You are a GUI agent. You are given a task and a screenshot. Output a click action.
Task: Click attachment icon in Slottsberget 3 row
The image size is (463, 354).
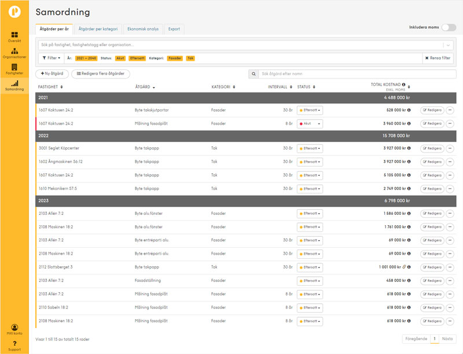tap(404, 267)
